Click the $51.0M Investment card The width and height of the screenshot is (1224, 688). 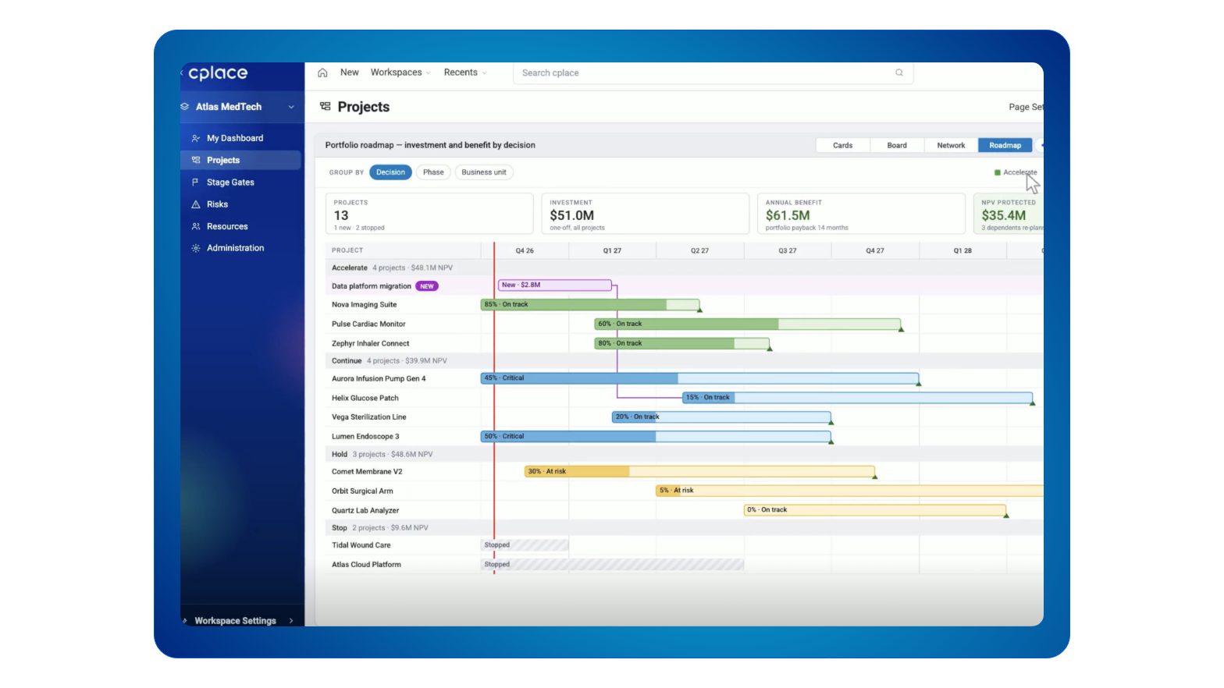pos(645,214)
